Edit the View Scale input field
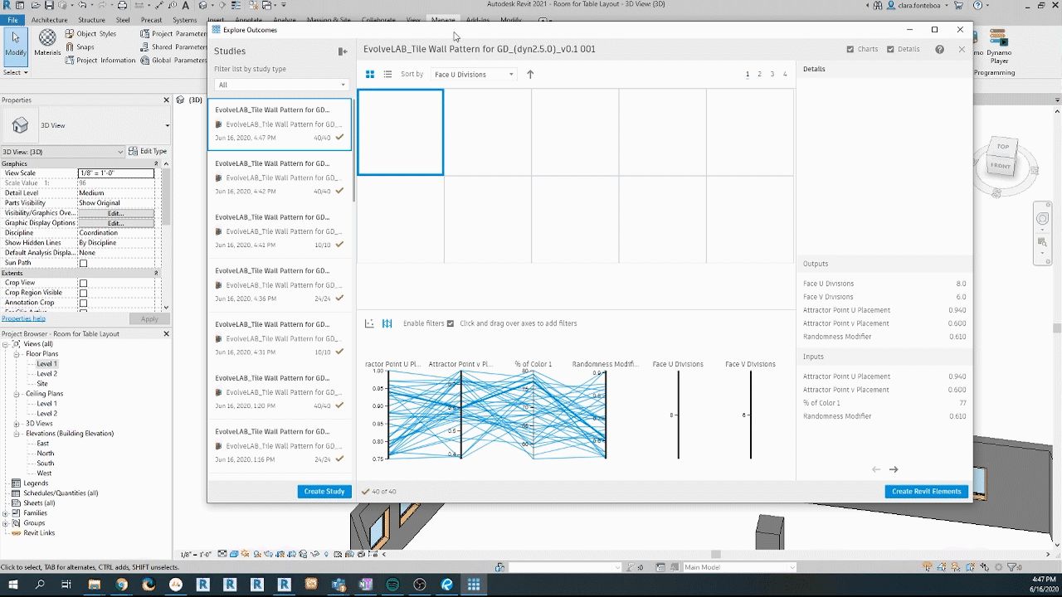The width and height of the screenshot is (1062, 597). [x=116, y=173]
